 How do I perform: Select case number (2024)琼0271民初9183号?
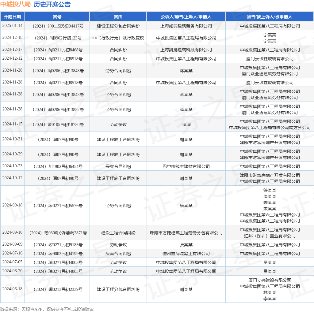pyautogui.click(x=58, y=245)
